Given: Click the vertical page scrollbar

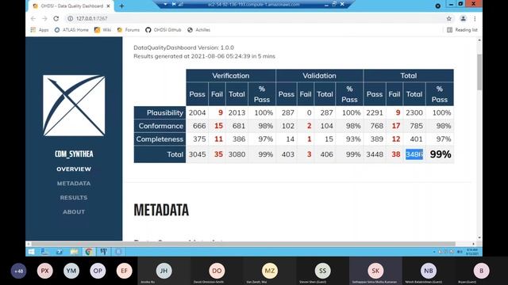Looking at the screenshot, I should [479, 73].
